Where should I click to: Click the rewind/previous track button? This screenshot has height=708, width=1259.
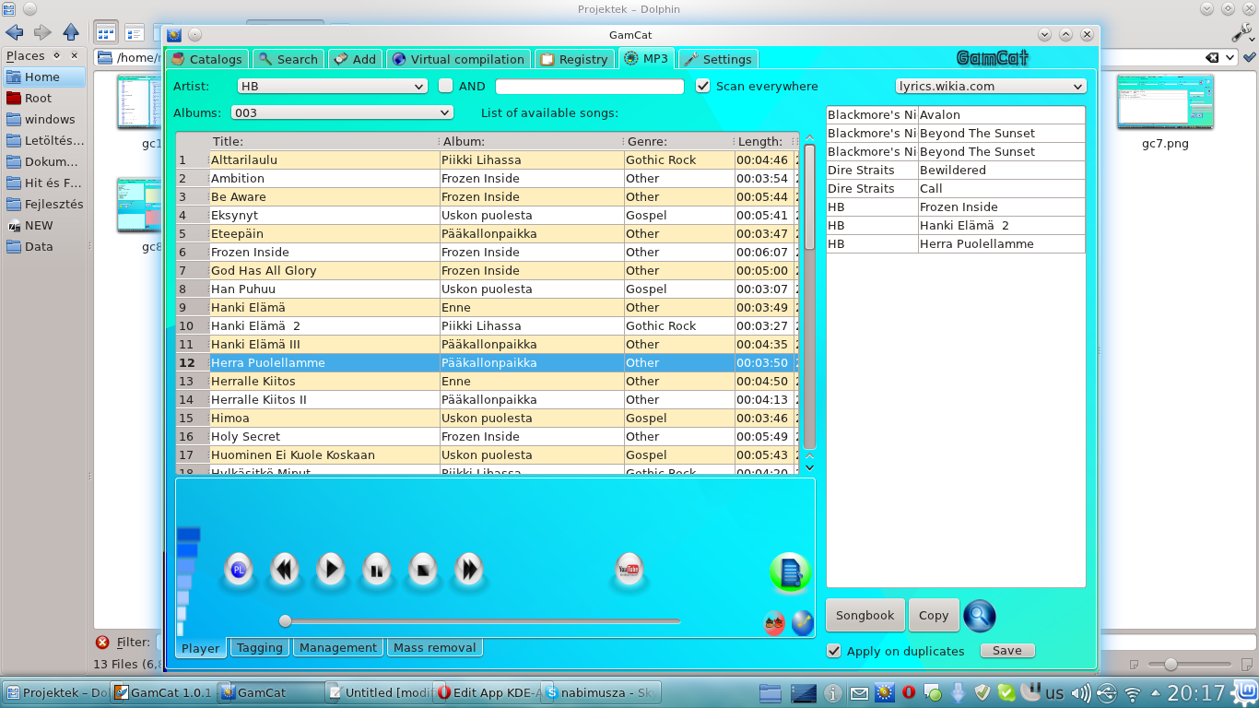pos(285,570)
